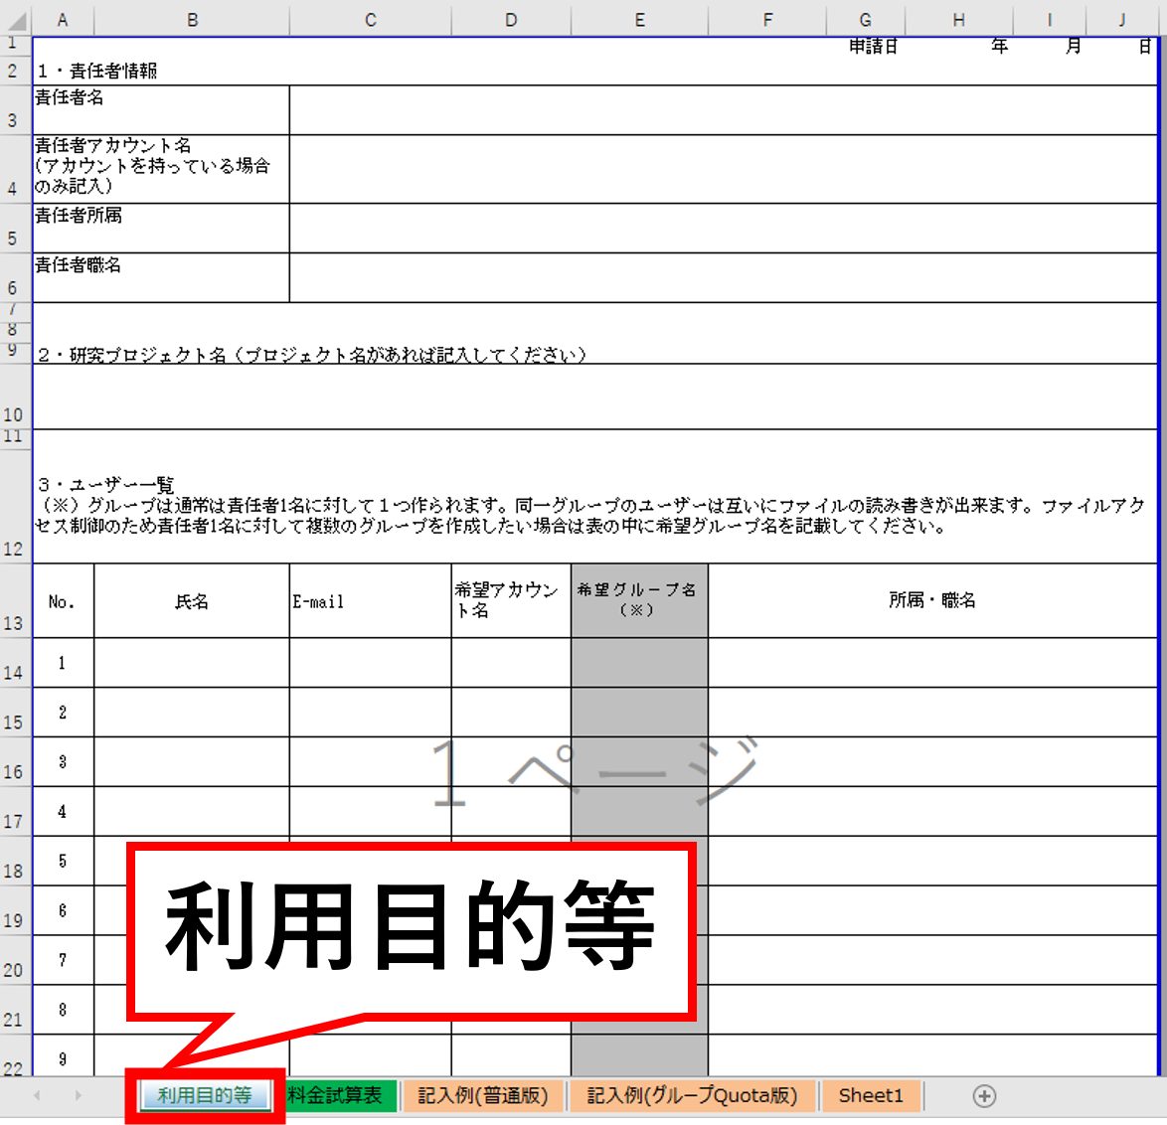Select the column E header
This screenshot has width=1167, height=1125.
639,20
